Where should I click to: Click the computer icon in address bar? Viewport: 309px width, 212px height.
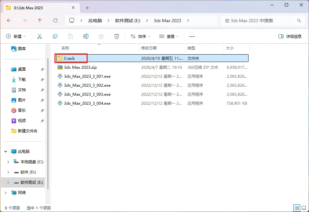(72, 21)
